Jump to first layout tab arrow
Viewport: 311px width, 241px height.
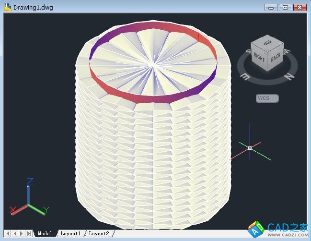pos(7,233)
